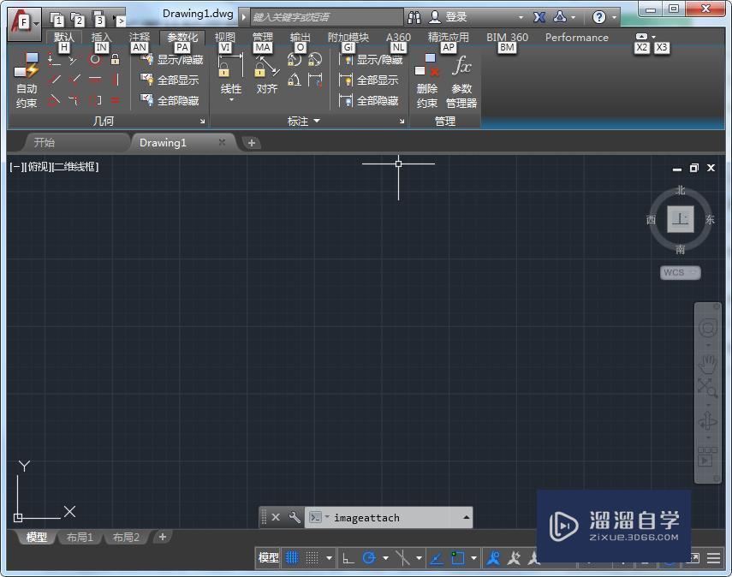Image resolution: width=732 pixels, height=577 pixels.
Task: Click the binoculars search icon
Action: click(x=414, y=16)
